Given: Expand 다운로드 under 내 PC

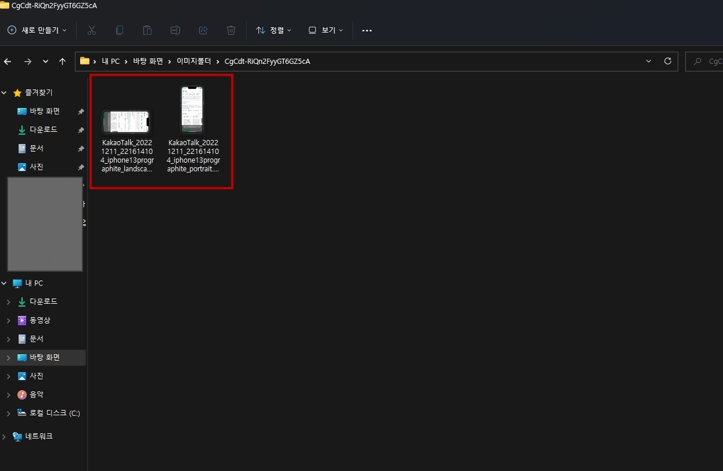Looking at the screenshot, I should pyautogui.click(x=8, y=302).
